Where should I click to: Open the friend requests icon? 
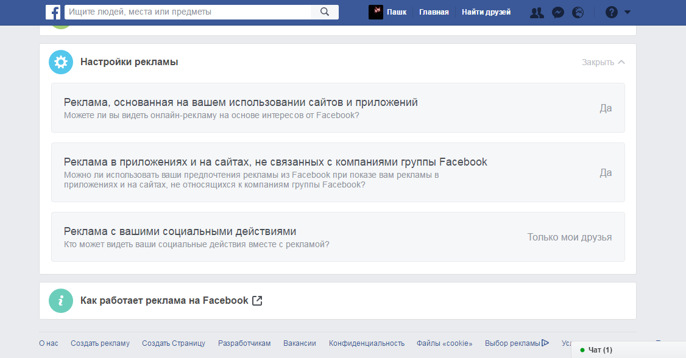537,13
